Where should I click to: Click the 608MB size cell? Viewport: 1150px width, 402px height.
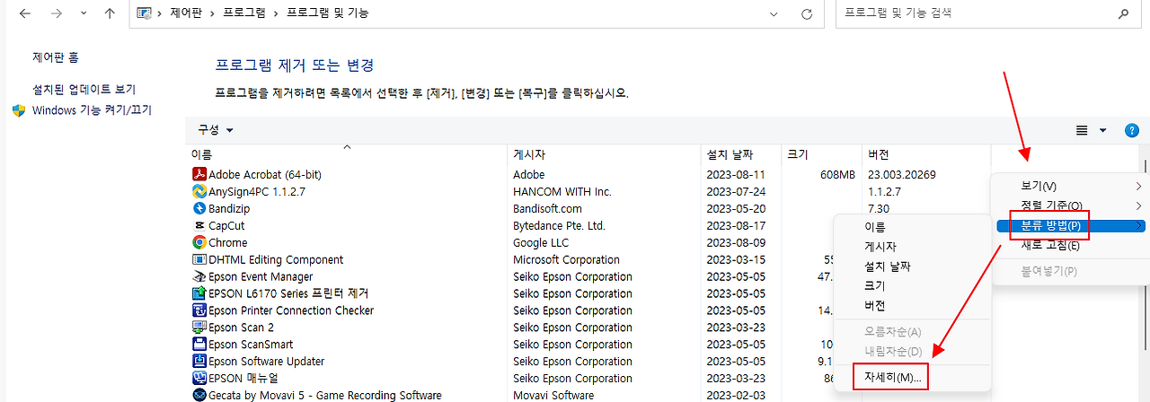click(836, 174)
